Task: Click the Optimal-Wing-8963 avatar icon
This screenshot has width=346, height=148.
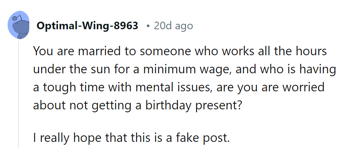Action: pyautogui.click(x=19, y=26)
